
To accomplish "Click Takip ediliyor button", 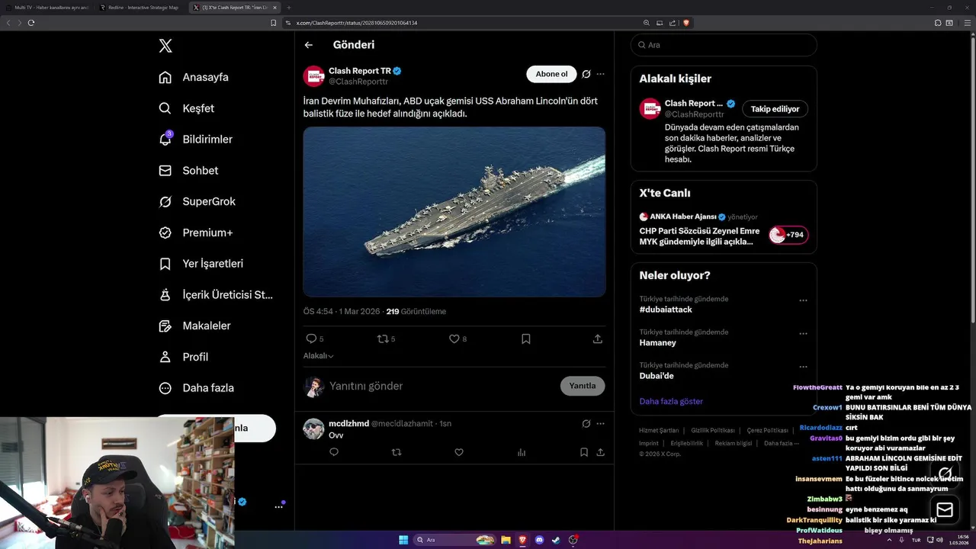I will (x=775, y=109).
